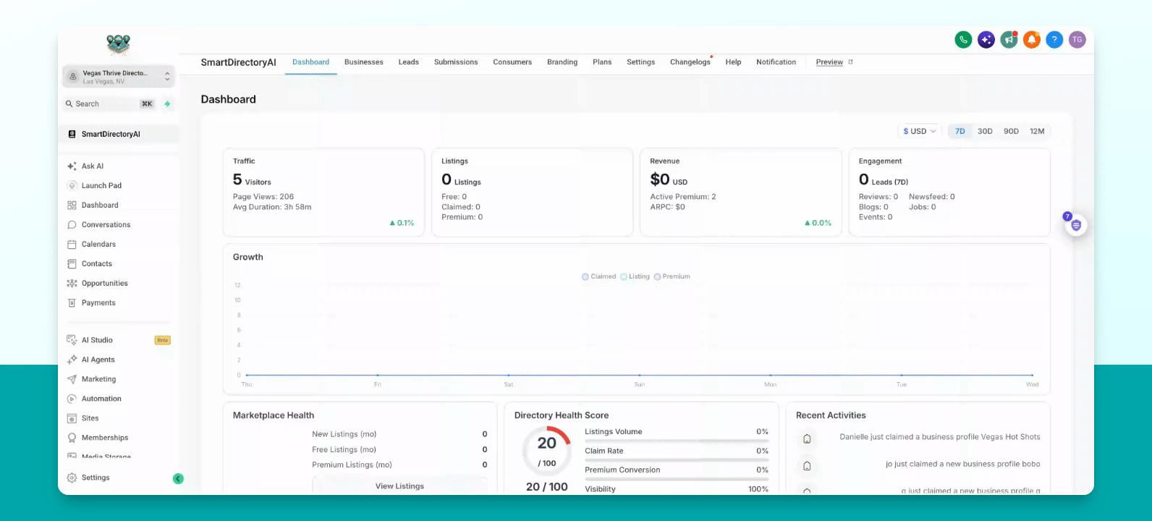Click the green megaphone announcements icon
1152x521 pixels.
[x=1009, y=40]
